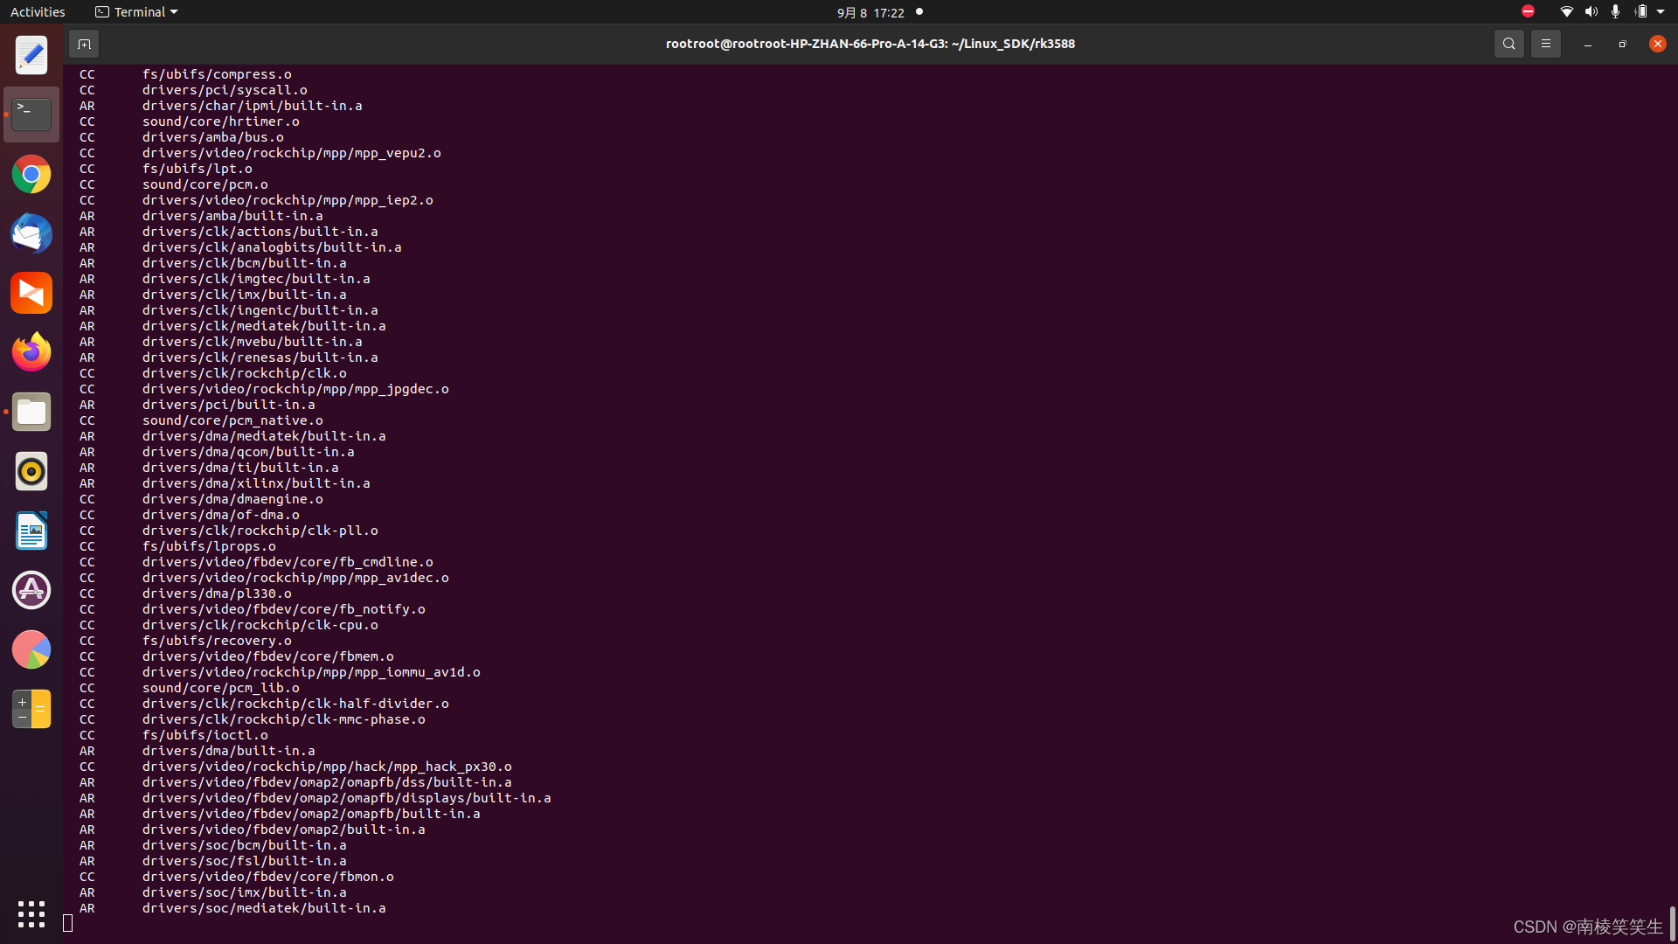
Task: Click the red do-not-disturb indicator
Action: (1528, 11)
